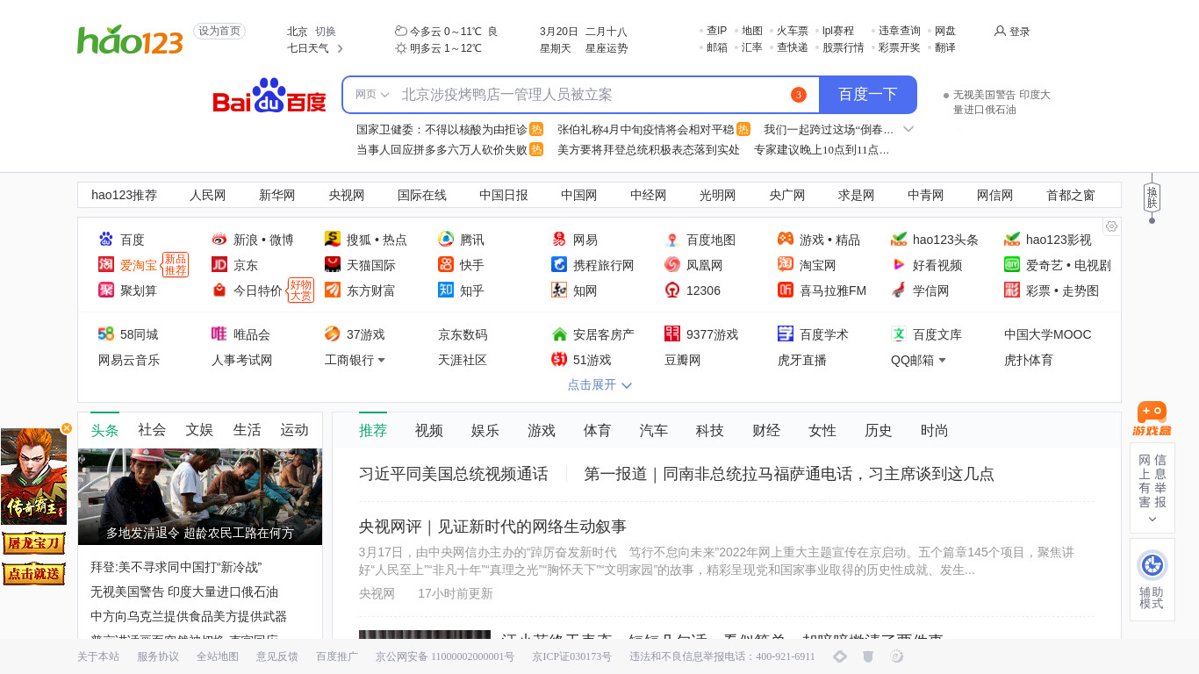
Task: Open the 百度地图 icon link
Action: pos(672,240)
